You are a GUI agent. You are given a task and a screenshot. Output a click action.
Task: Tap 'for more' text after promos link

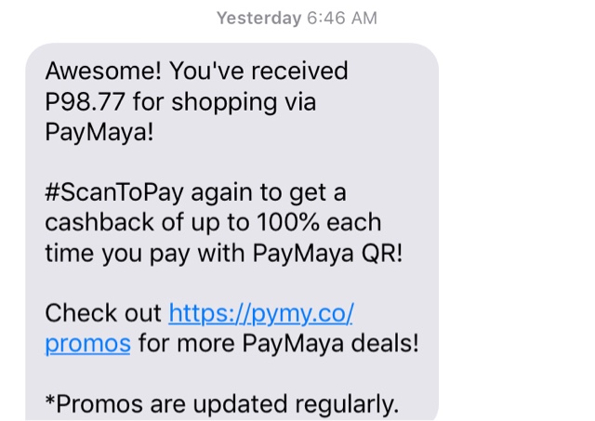[186, 344]
